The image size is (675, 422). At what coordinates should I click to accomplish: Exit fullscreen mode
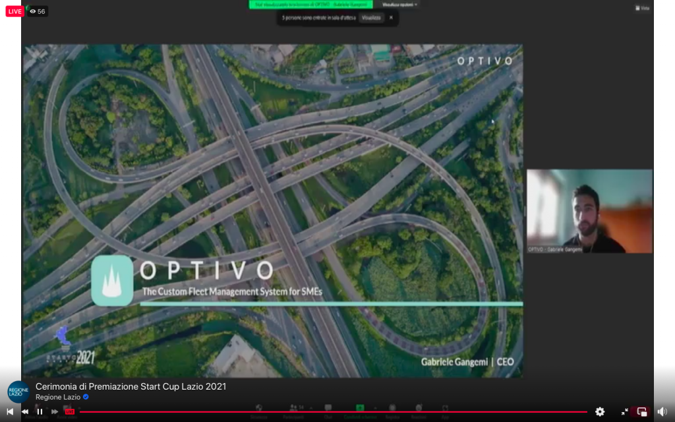point(625,411)
